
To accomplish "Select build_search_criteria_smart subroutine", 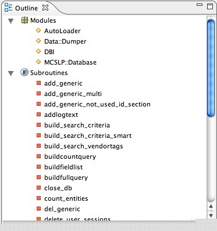I will (88, 136).
